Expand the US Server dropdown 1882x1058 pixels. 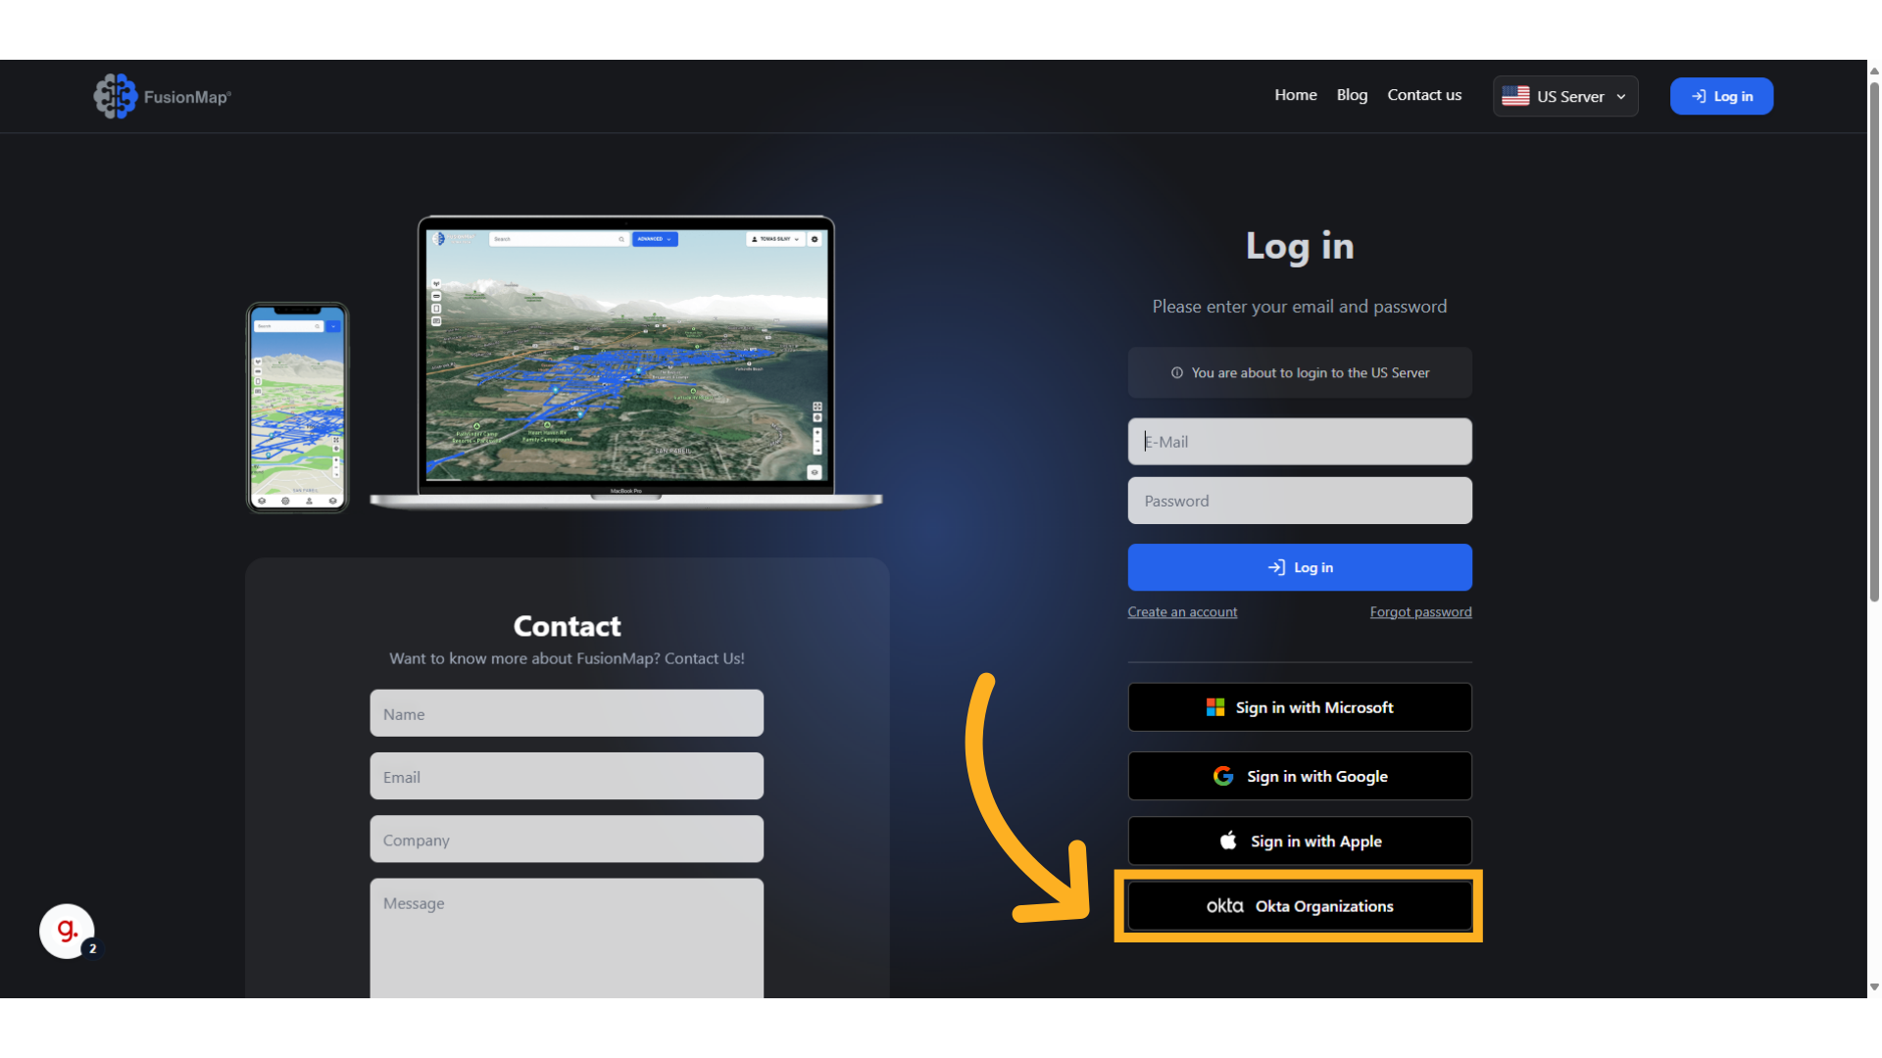coord(1565,96)
